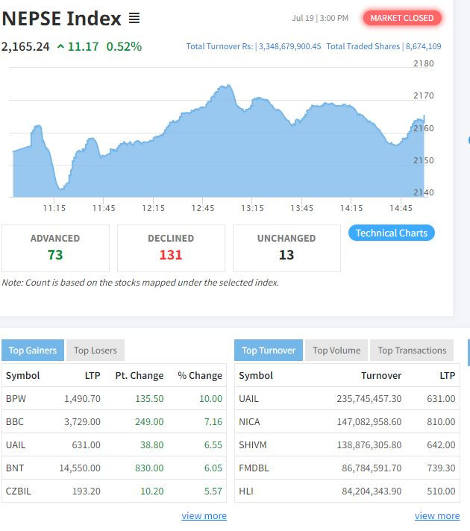Click the NICA symbol in Top Turnover
Screen dimensions: 470x531
(249, 421)
